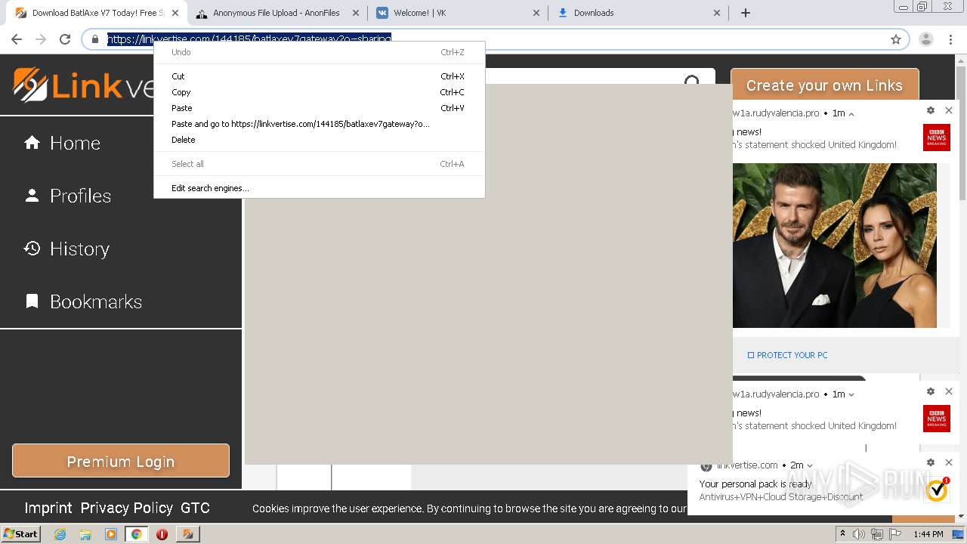
Task: Click the Chrome taskbar button
Action: pos(136,534)
